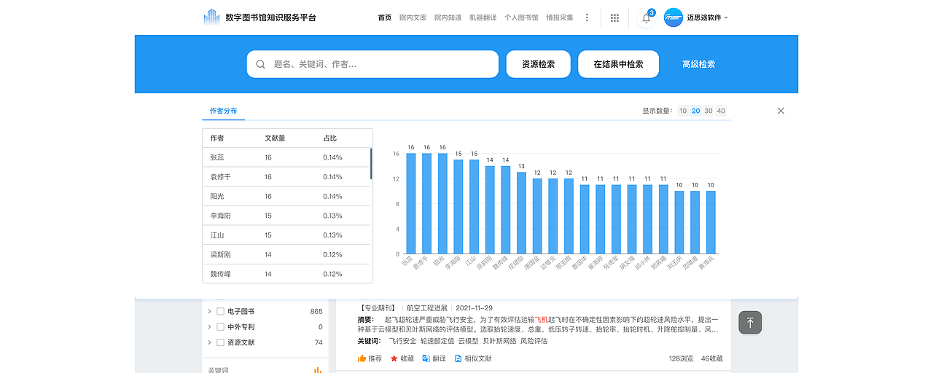Viewport: 933px width, 373px height.
Task: Open the 关键词 bar chart icon
Action: point(317,370)
